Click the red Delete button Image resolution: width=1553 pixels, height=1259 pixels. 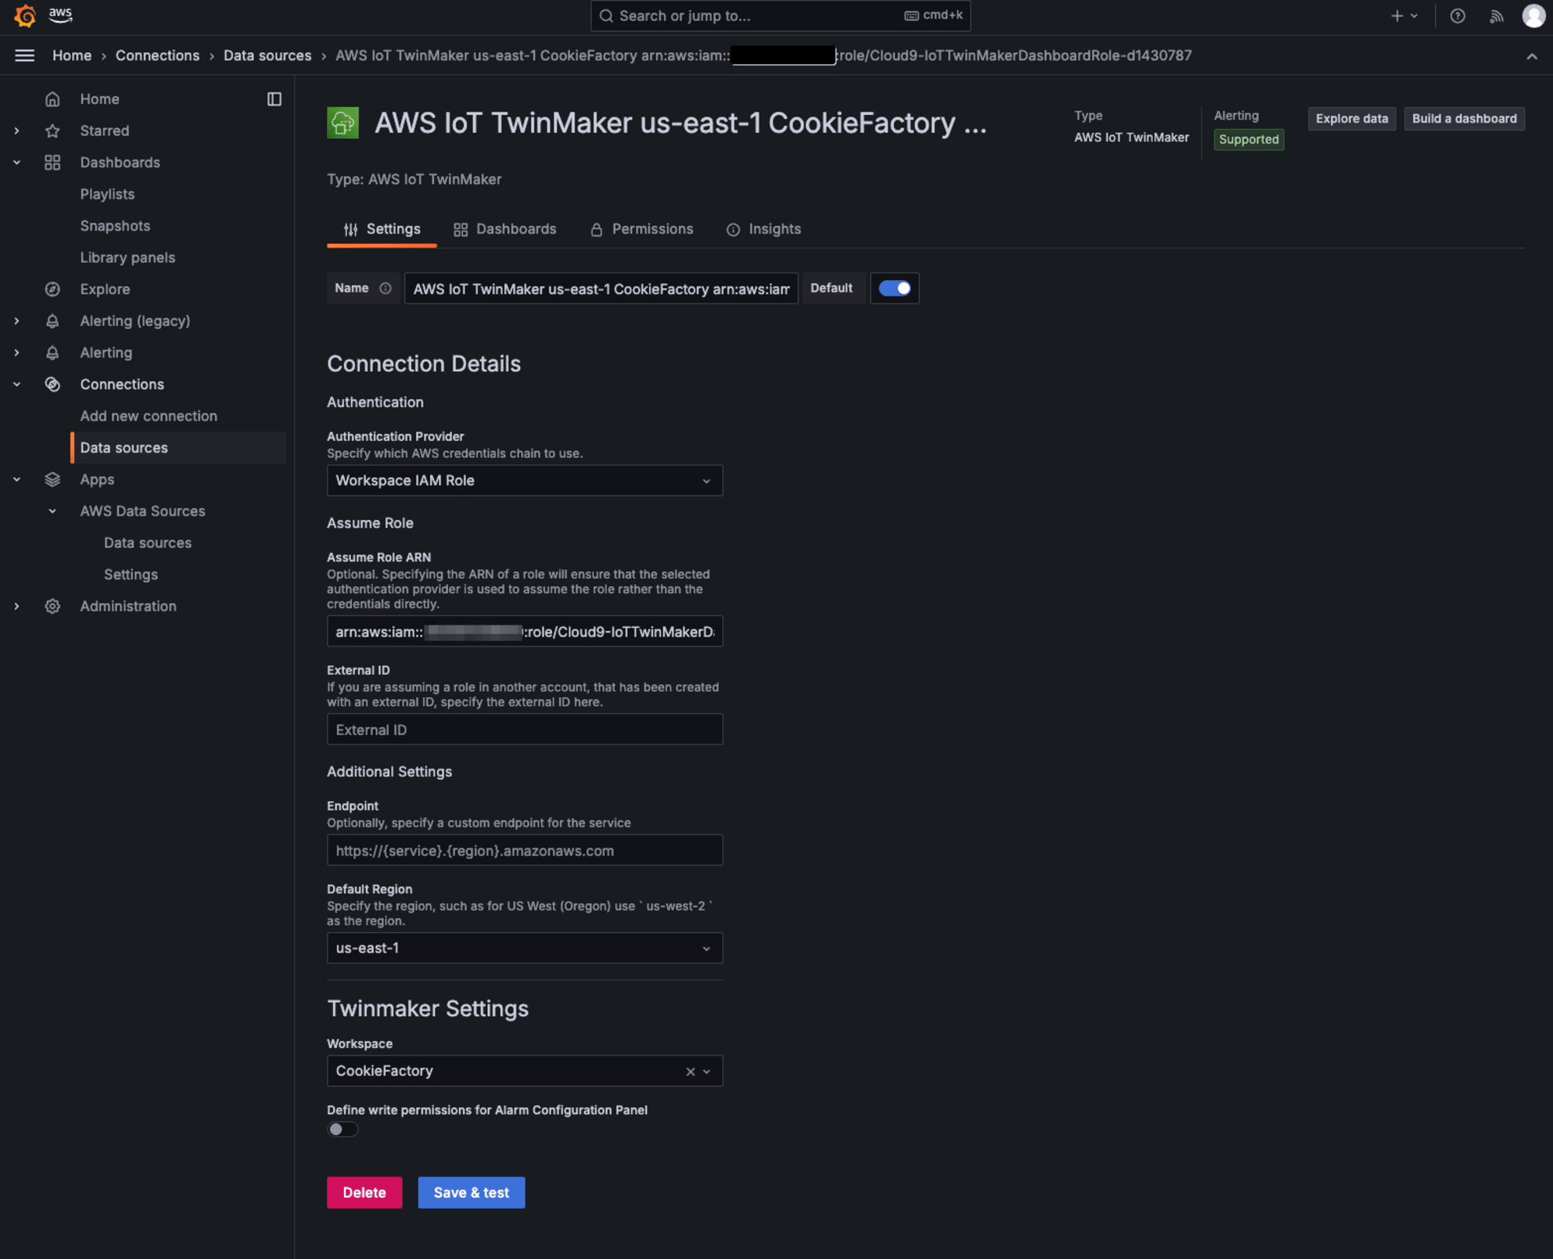coord(364,1192)
